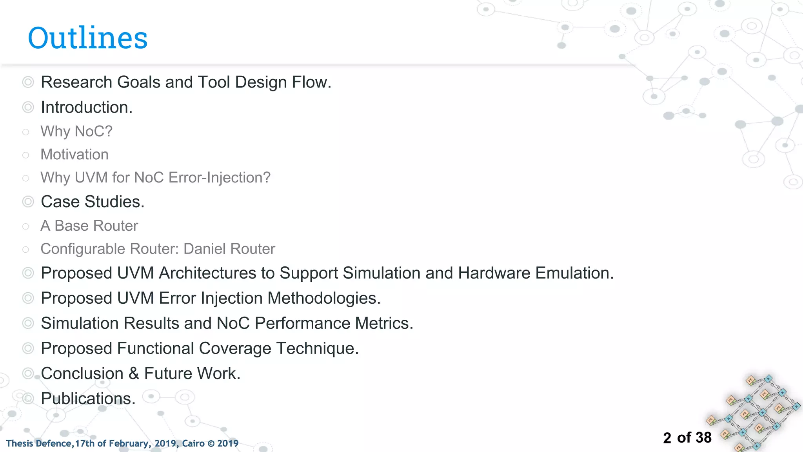Click the Publications outline entry
This screenshot has height=452, width=803.
point(88,399)
